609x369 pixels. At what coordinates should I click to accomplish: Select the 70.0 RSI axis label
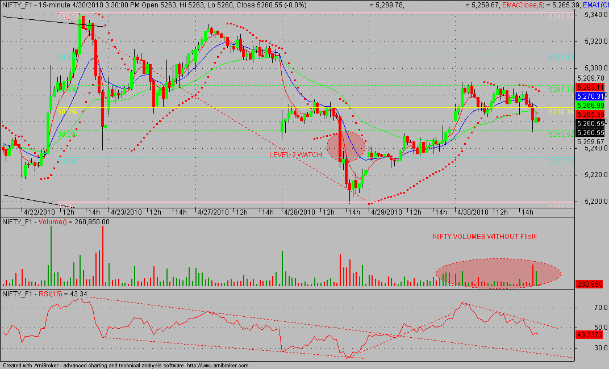click(600, 308)
